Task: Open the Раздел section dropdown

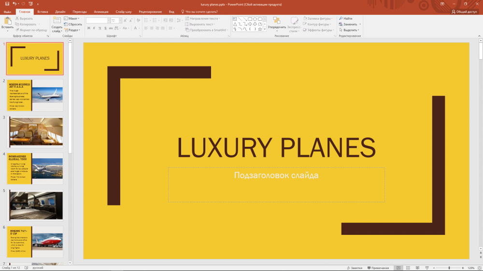Action: click(72, 30)
